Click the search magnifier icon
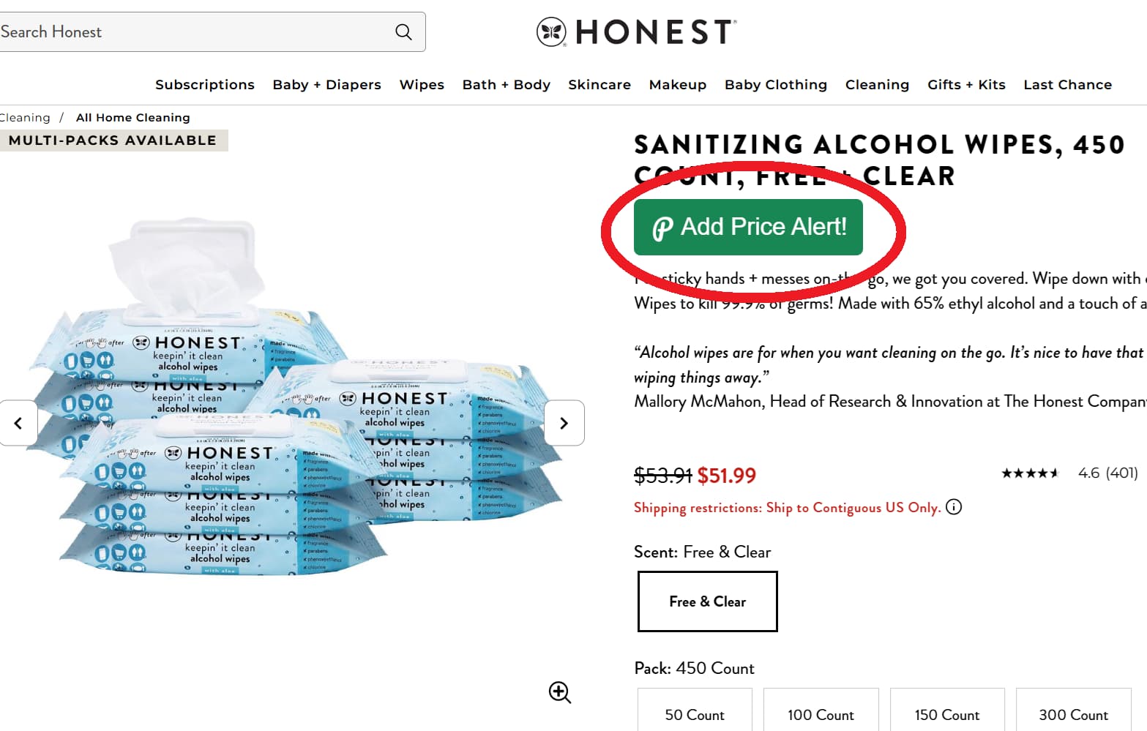This screenshot has height=731, width=1147. (403, 32)
